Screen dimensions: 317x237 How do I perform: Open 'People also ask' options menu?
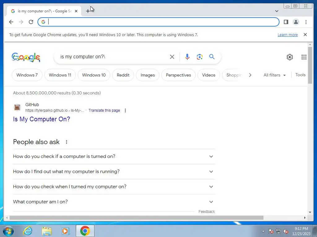(67, 142)
